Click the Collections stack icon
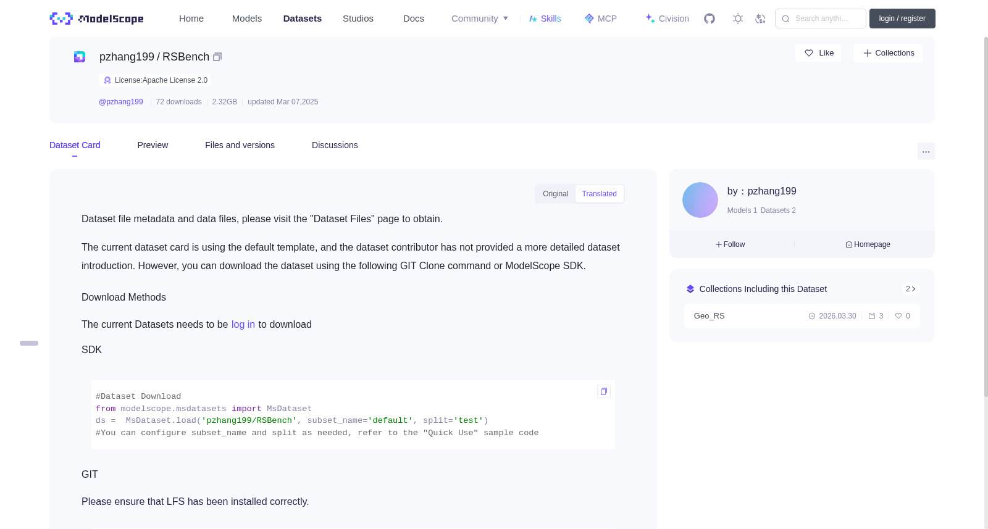The width and height of the screenshot is (988, 529). [690, 289]
